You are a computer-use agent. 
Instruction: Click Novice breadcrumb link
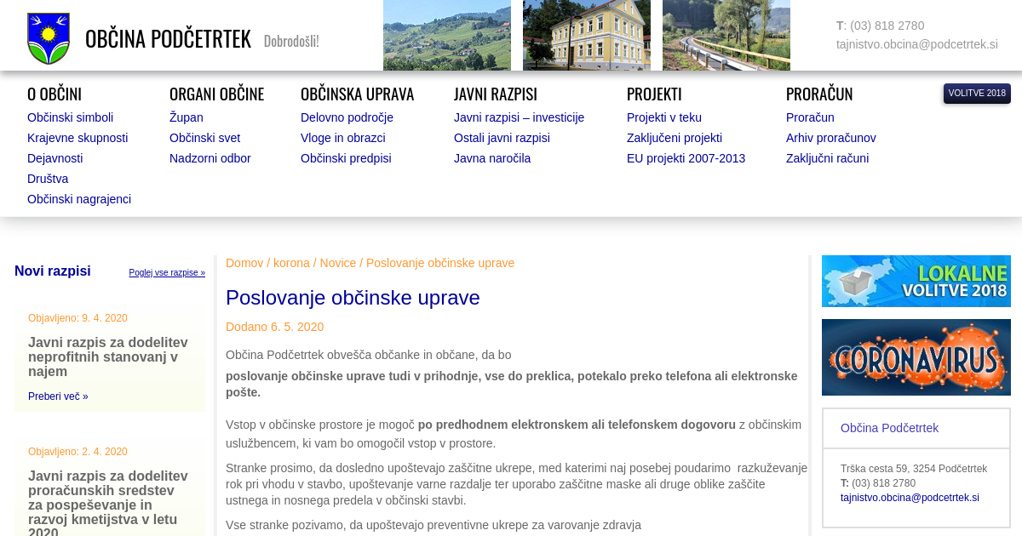click(x=338, y=263)
